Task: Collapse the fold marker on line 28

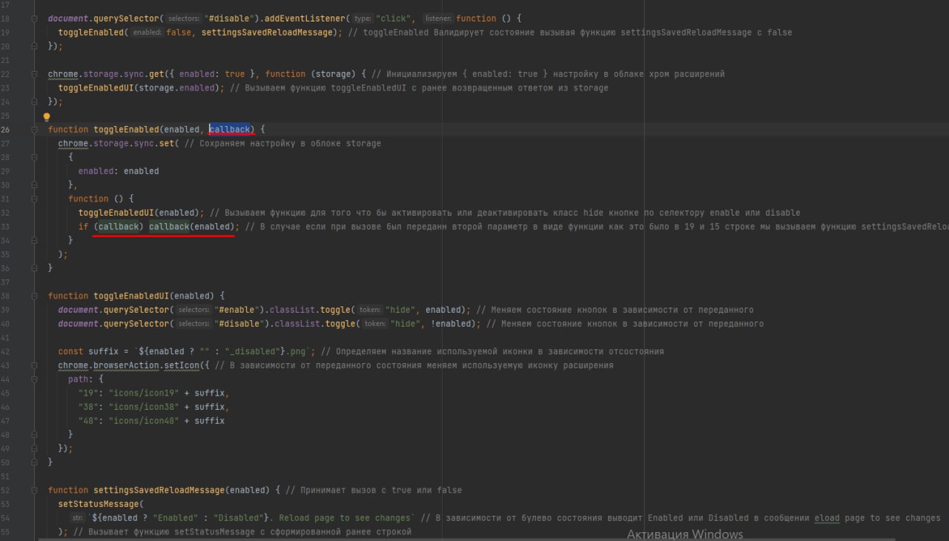Action: (x=35, y=157)
